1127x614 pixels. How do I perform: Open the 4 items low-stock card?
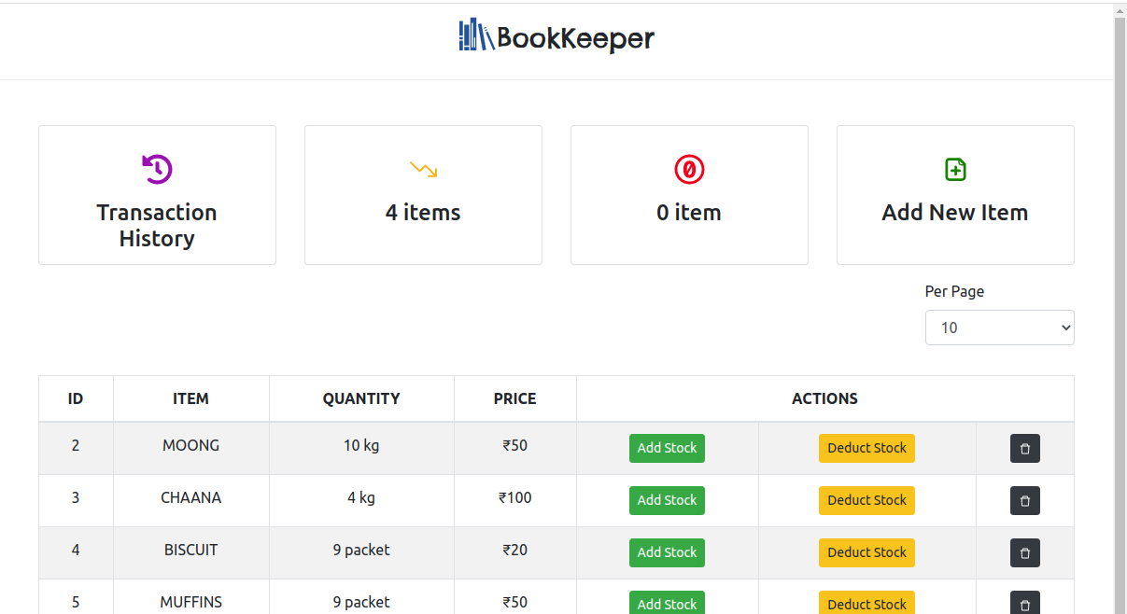(423, 195)
